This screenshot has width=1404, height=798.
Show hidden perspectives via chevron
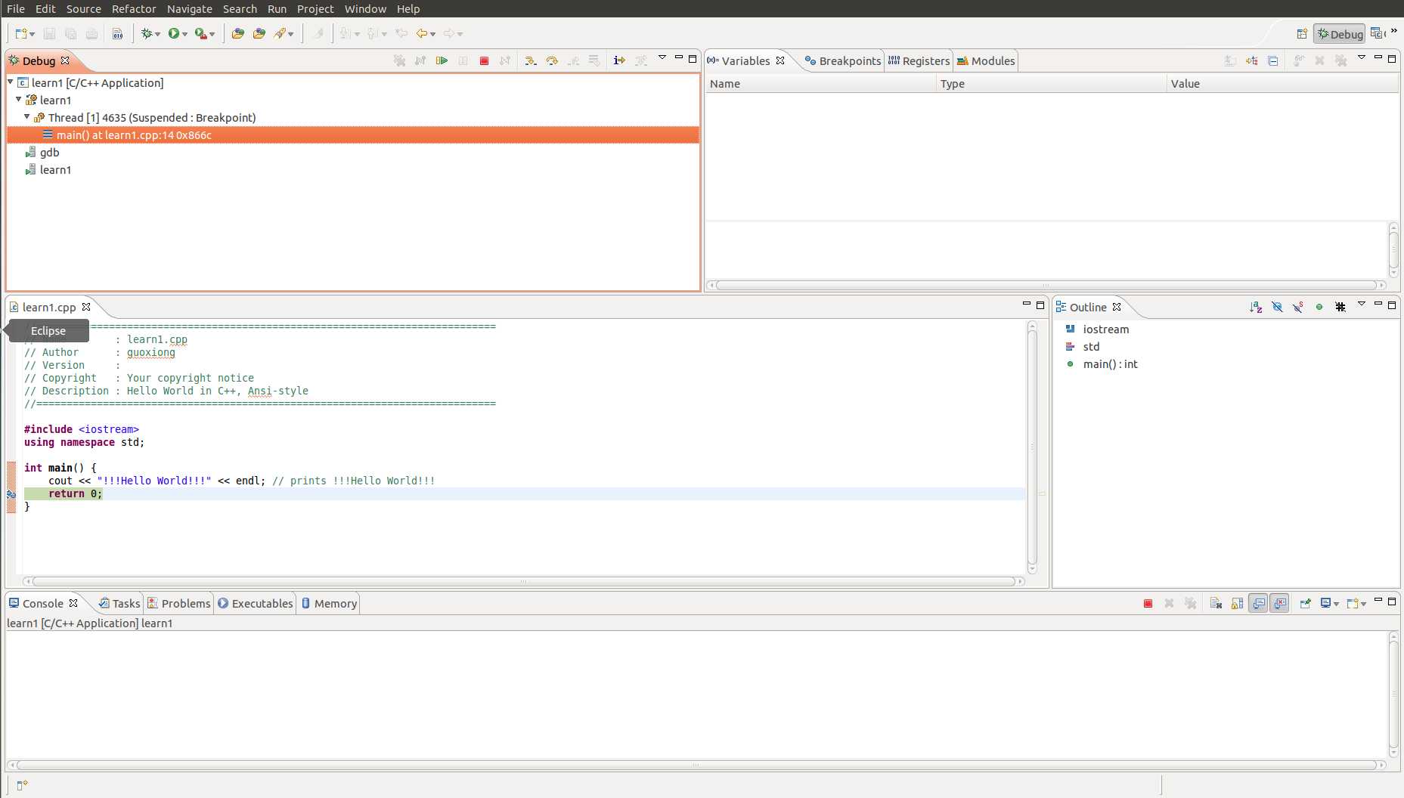pyautogui.click(x=1394, y=31)
